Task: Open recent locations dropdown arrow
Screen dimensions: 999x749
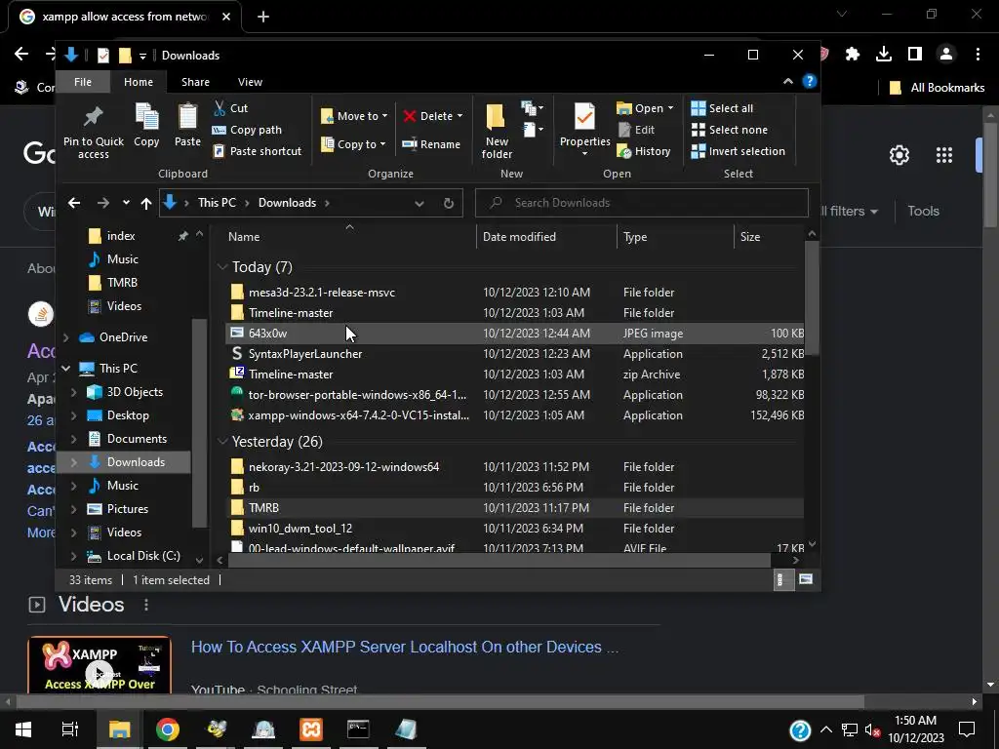Action: click(x=126, y=203)
